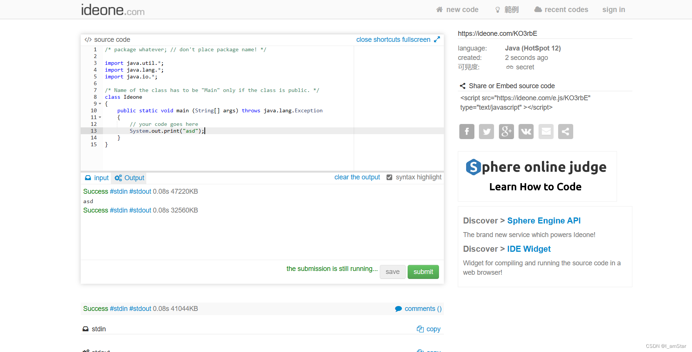Image resolution: width=692 pixels, height=352 pixels.
Task: Click the sign in link
Action: (x=614, y=10)
